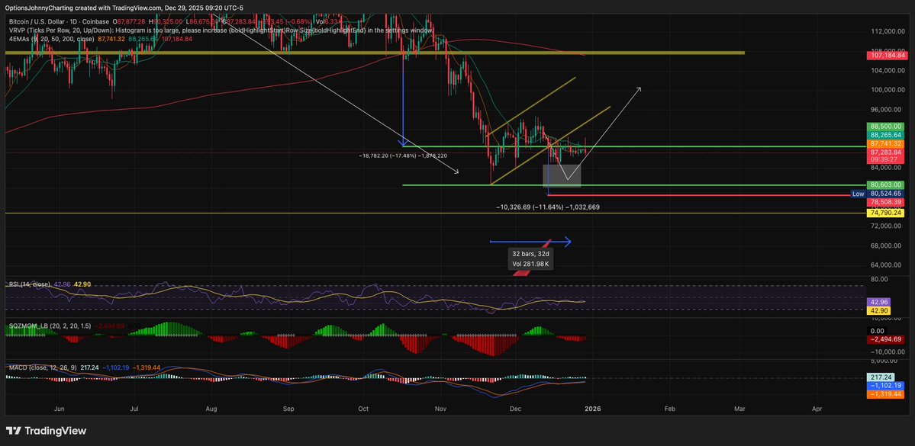Select the −18,782.20 (−17.48%) measurement label

tap(403, 156)
